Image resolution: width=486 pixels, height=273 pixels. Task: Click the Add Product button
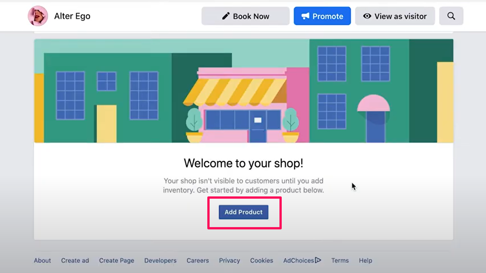click(x=243, y=212)
